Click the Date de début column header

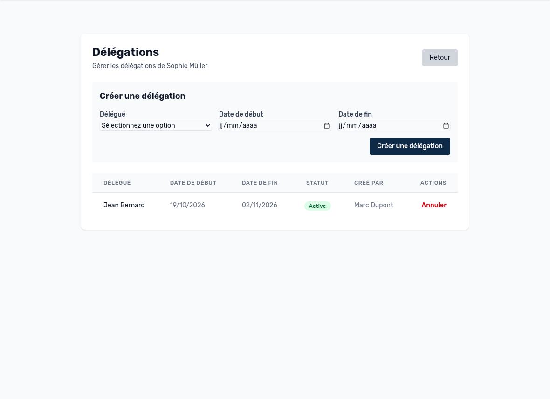point(193,183)
